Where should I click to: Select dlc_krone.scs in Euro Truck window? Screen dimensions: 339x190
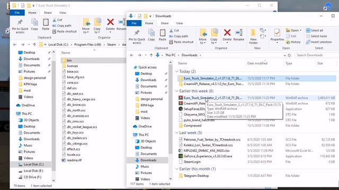pos(76,104)
